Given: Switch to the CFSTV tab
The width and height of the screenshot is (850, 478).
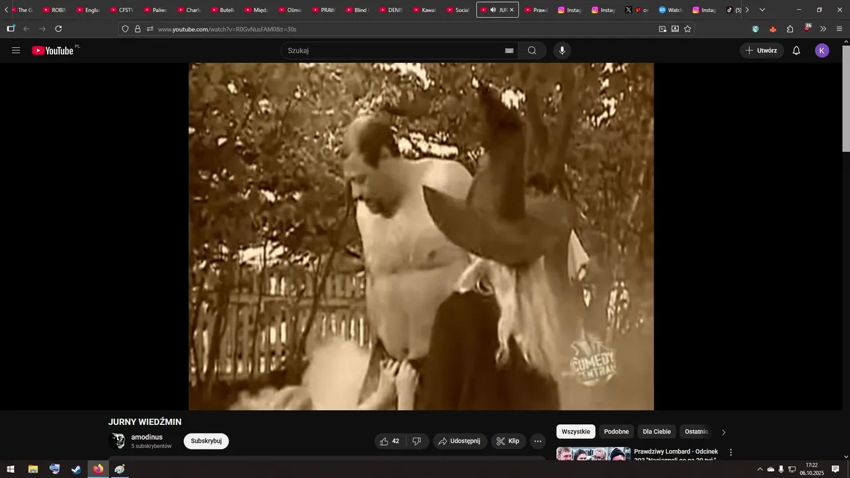Looking at the screenshot, I should coord(122,10).
